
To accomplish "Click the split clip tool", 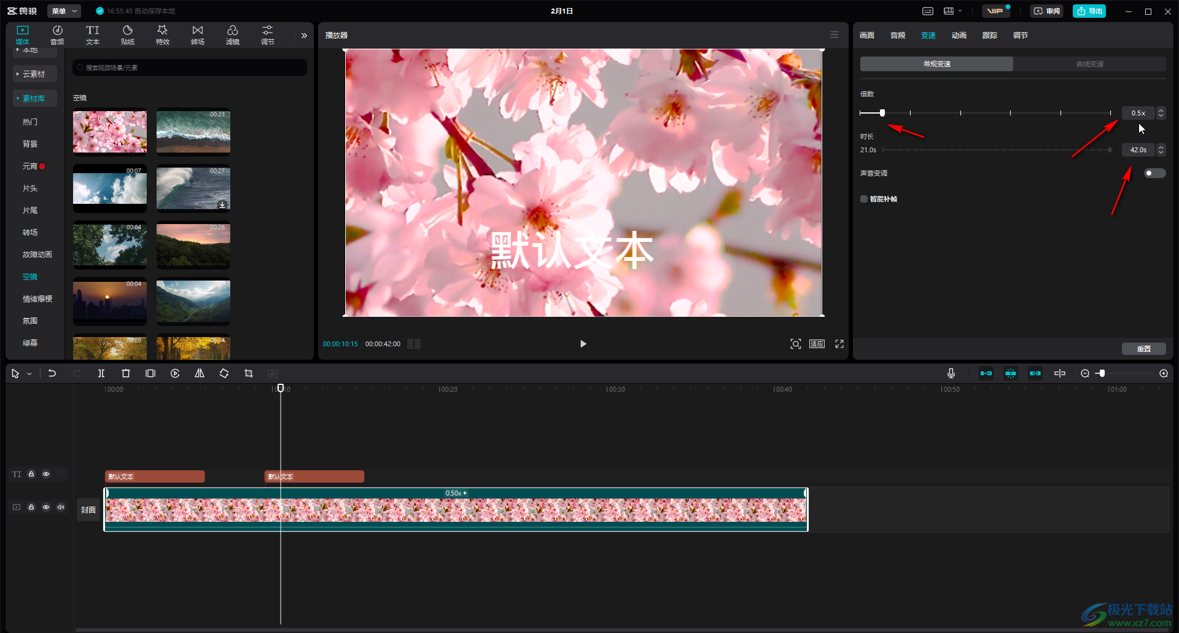I will [x=101, y=373].
